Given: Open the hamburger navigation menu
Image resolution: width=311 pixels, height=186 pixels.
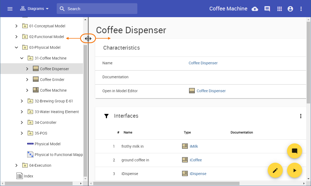Looking at the screenshot, I should tap(10, 9).
